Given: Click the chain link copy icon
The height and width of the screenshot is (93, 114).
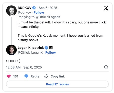Looking at the screenshot, I should click(x=46, y=76).
